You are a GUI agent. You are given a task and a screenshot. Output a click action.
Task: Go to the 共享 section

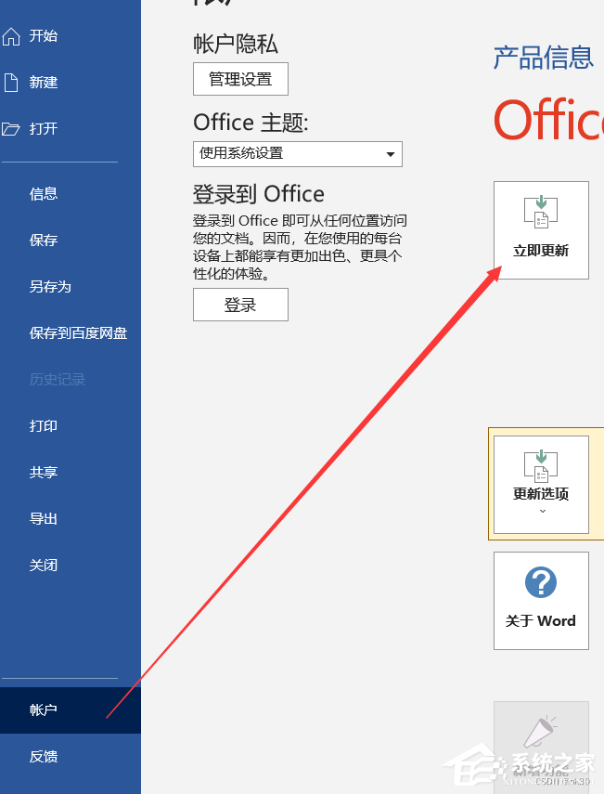(x=71, y=473)
